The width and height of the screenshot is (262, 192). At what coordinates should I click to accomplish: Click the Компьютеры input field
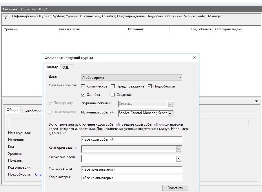tap(132, 178)
